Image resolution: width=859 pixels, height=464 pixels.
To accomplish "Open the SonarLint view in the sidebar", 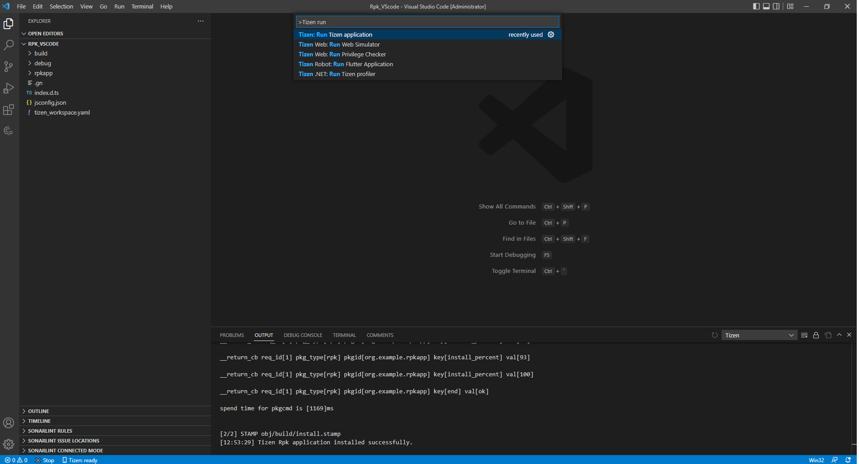I will click(9, 131).
